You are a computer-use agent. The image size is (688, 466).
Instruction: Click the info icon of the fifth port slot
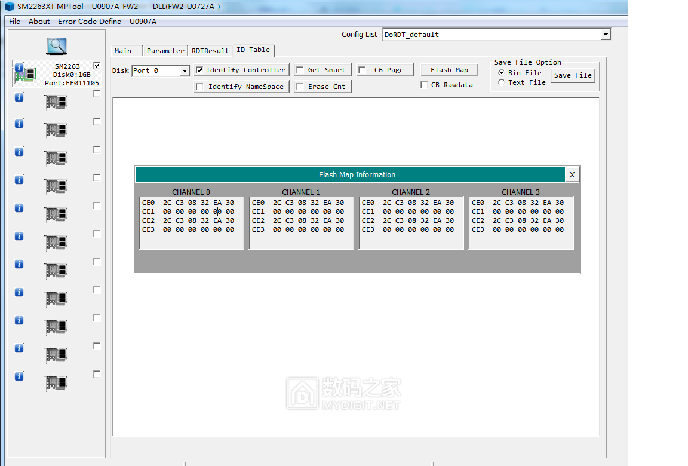tap(19, 180)
